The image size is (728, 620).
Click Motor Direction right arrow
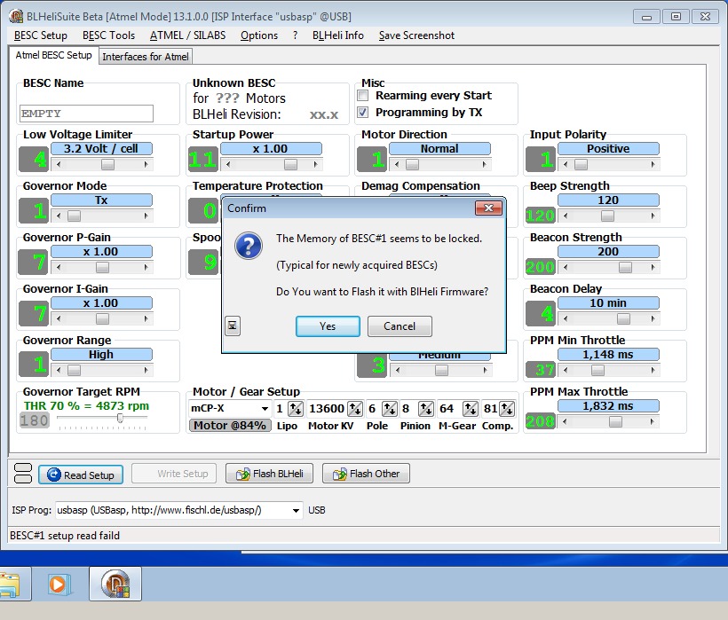pyautogui.click(x=484, y=164)
